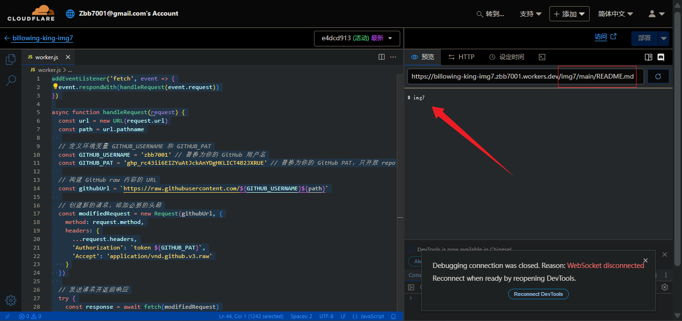Close the WebSocket disconnected dialog
Screen dimensions: 682x321
[x=646, y=260]
